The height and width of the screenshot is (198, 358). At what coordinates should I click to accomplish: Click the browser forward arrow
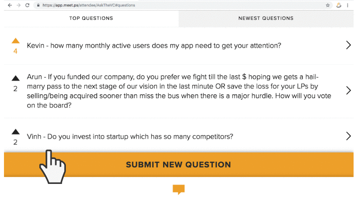19,5
